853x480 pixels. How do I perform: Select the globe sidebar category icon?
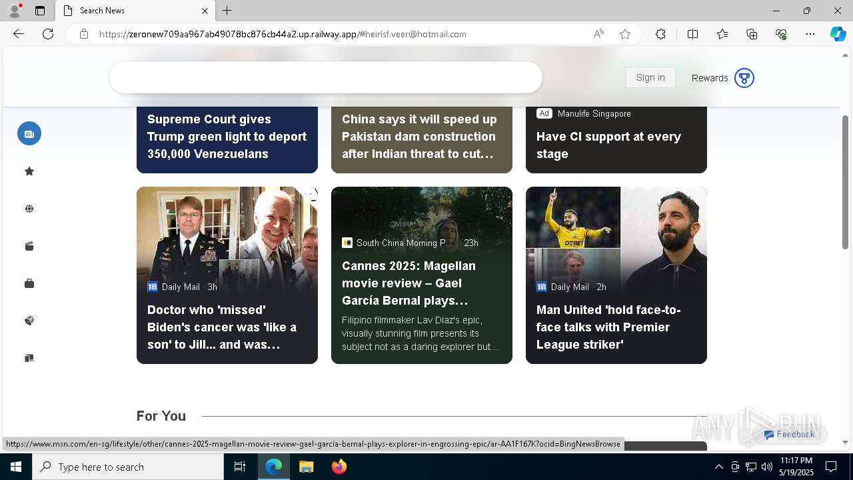click(29, 209)
